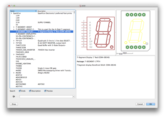Select the 1.0V part
Viewport: 165px width, 118px height.
(18, 16)
